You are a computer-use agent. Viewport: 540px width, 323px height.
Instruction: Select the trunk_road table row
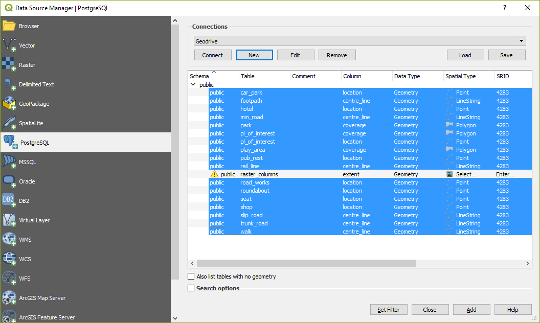(370, 223)
